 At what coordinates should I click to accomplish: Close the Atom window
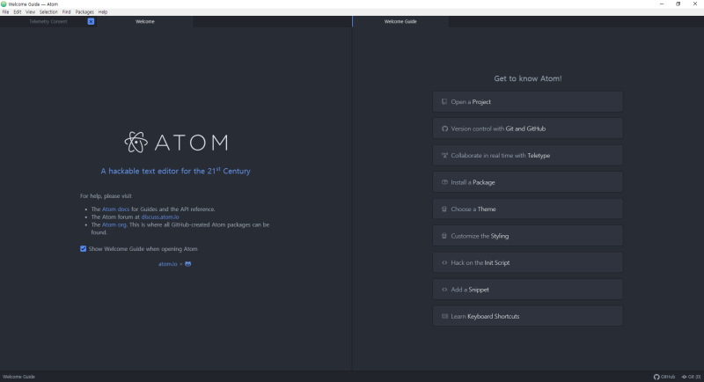695,4
